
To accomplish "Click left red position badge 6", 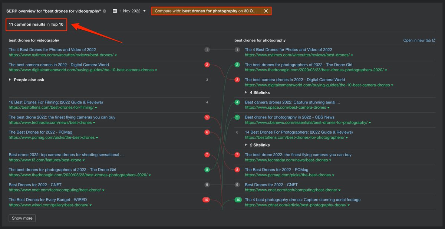I will coord(207,132).
